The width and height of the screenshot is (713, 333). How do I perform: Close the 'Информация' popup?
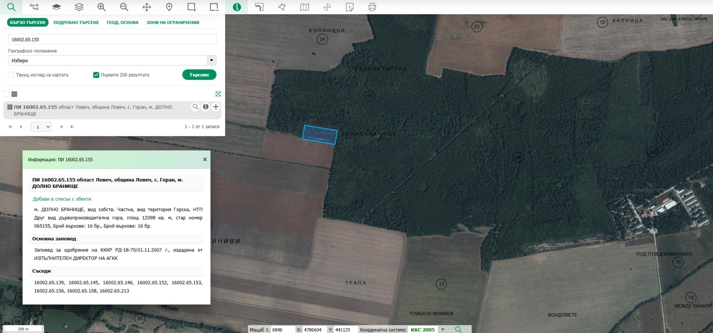[x=205, y=159]
